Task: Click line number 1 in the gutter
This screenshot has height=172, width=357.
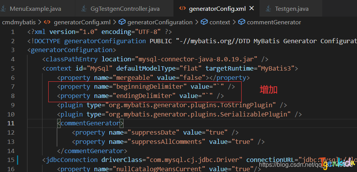Action: pyautogui.click(x=13, y=32)
